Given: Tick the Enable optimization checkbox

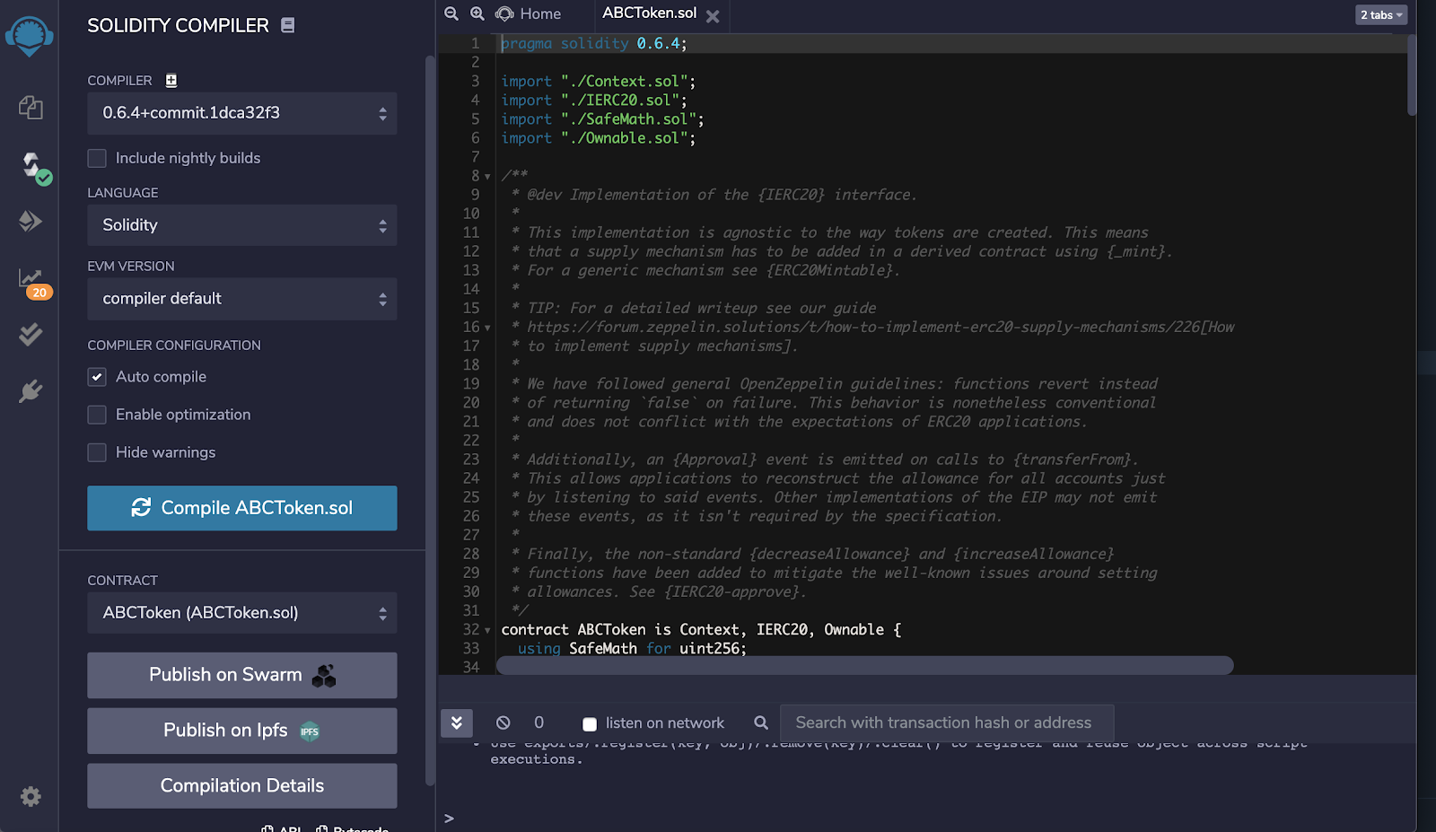Looking at the screenshot, I should [97, 415].
